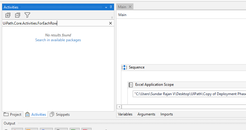Screen dimensions: 246x130
Task: Click the Collapse All icon in Activities
Action: click(x=17, y=15)
